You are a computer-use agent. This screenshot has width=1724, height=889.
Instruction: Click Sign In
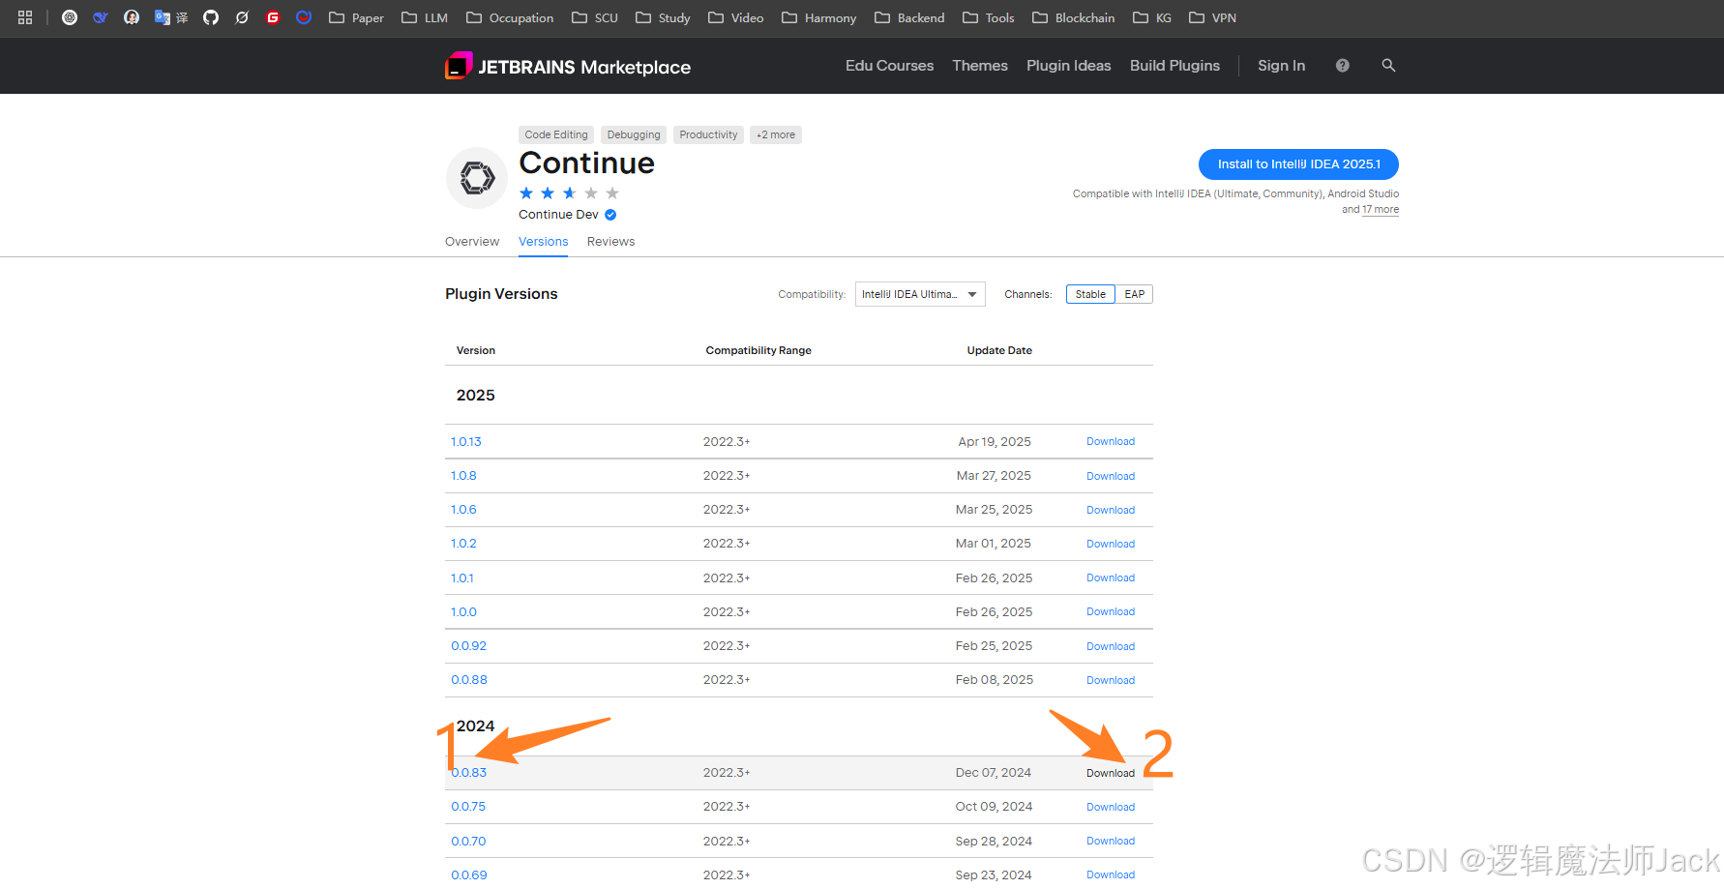click(1281, 66)
